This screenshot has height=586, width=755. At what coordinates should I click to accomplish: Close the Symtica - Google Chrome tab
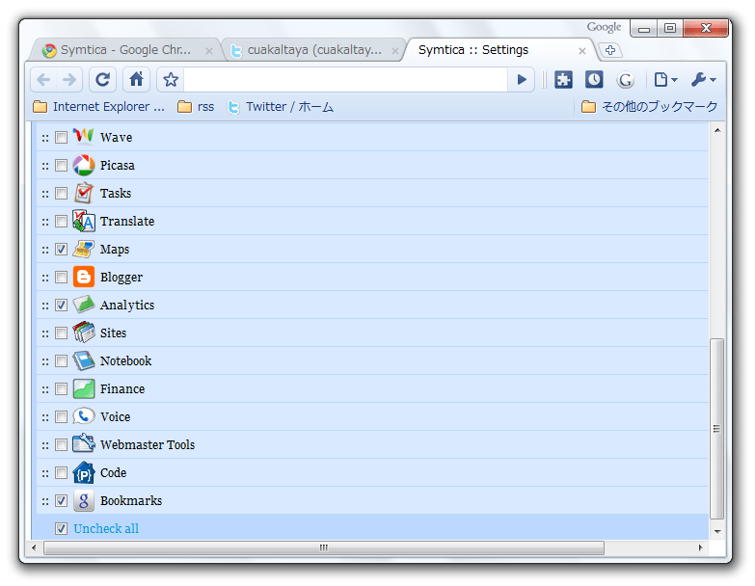pos(209,50)
